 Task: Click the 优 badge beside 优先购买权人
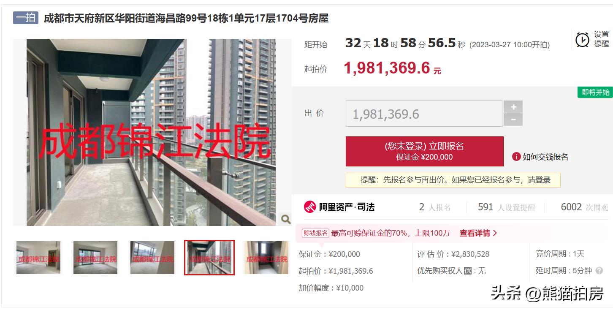coord(467,271)
